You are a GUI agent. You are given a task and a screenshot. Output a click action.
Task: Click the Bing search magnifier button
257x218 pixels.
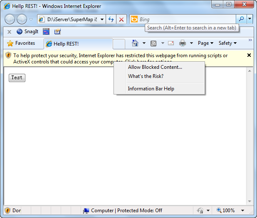pyautogui.click(x=241, y=19)
